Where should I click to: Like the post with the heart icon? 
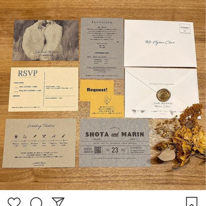point(14,202)
